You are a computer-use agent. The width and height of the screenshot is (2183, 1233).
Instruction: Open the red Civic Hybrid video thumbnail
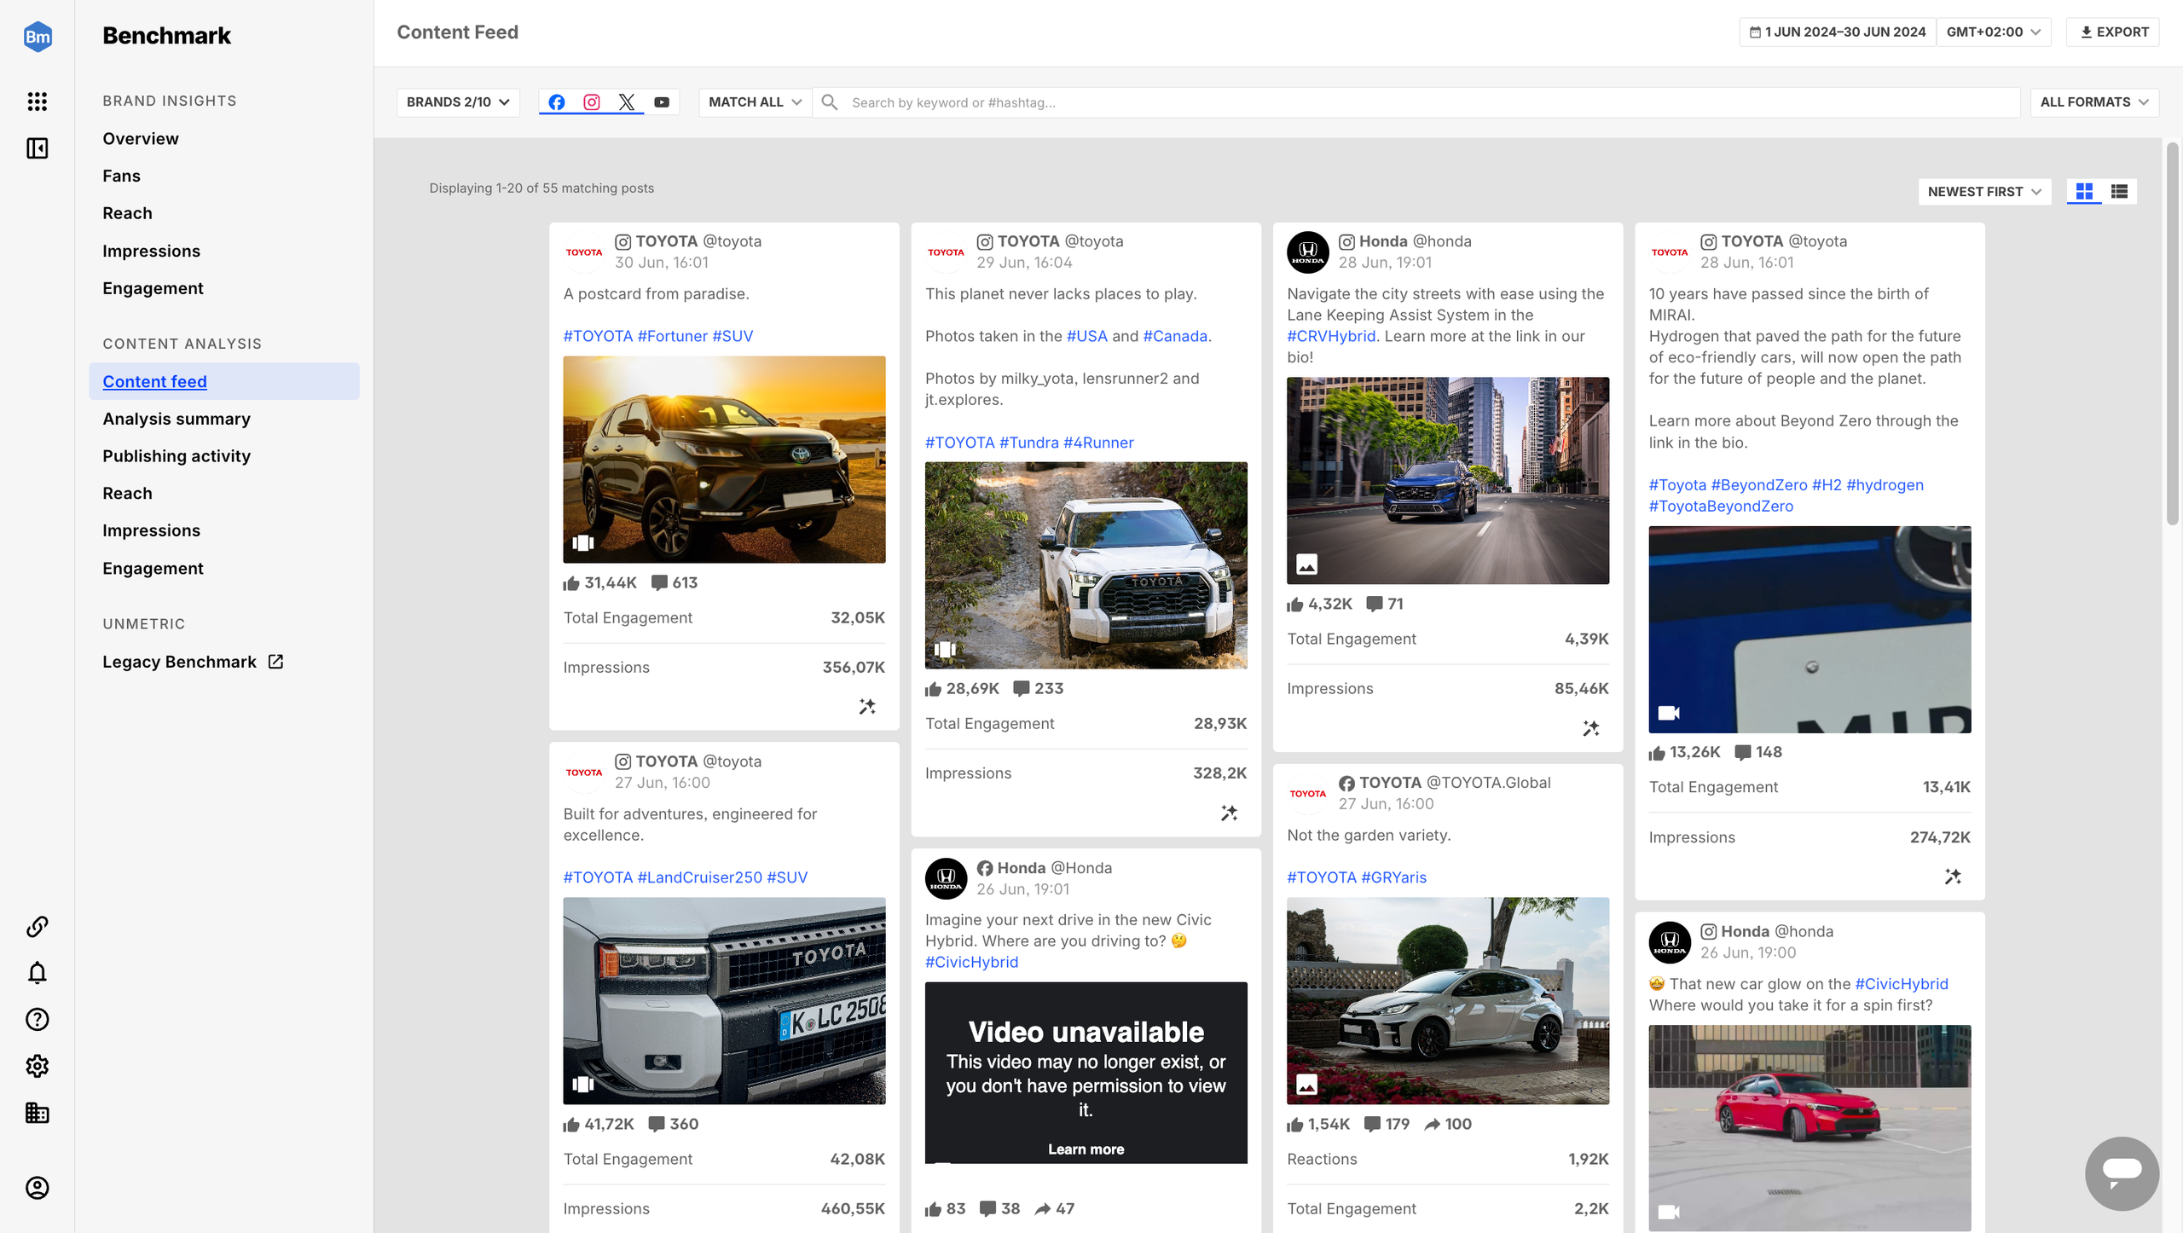click(1810, 1128)
